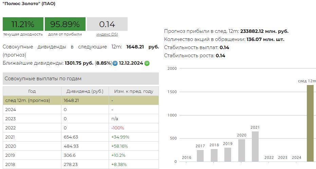The height and width of the screenshot is (169, 316).
Task: Click the +34.99% change value
Action: click(120, 137)
